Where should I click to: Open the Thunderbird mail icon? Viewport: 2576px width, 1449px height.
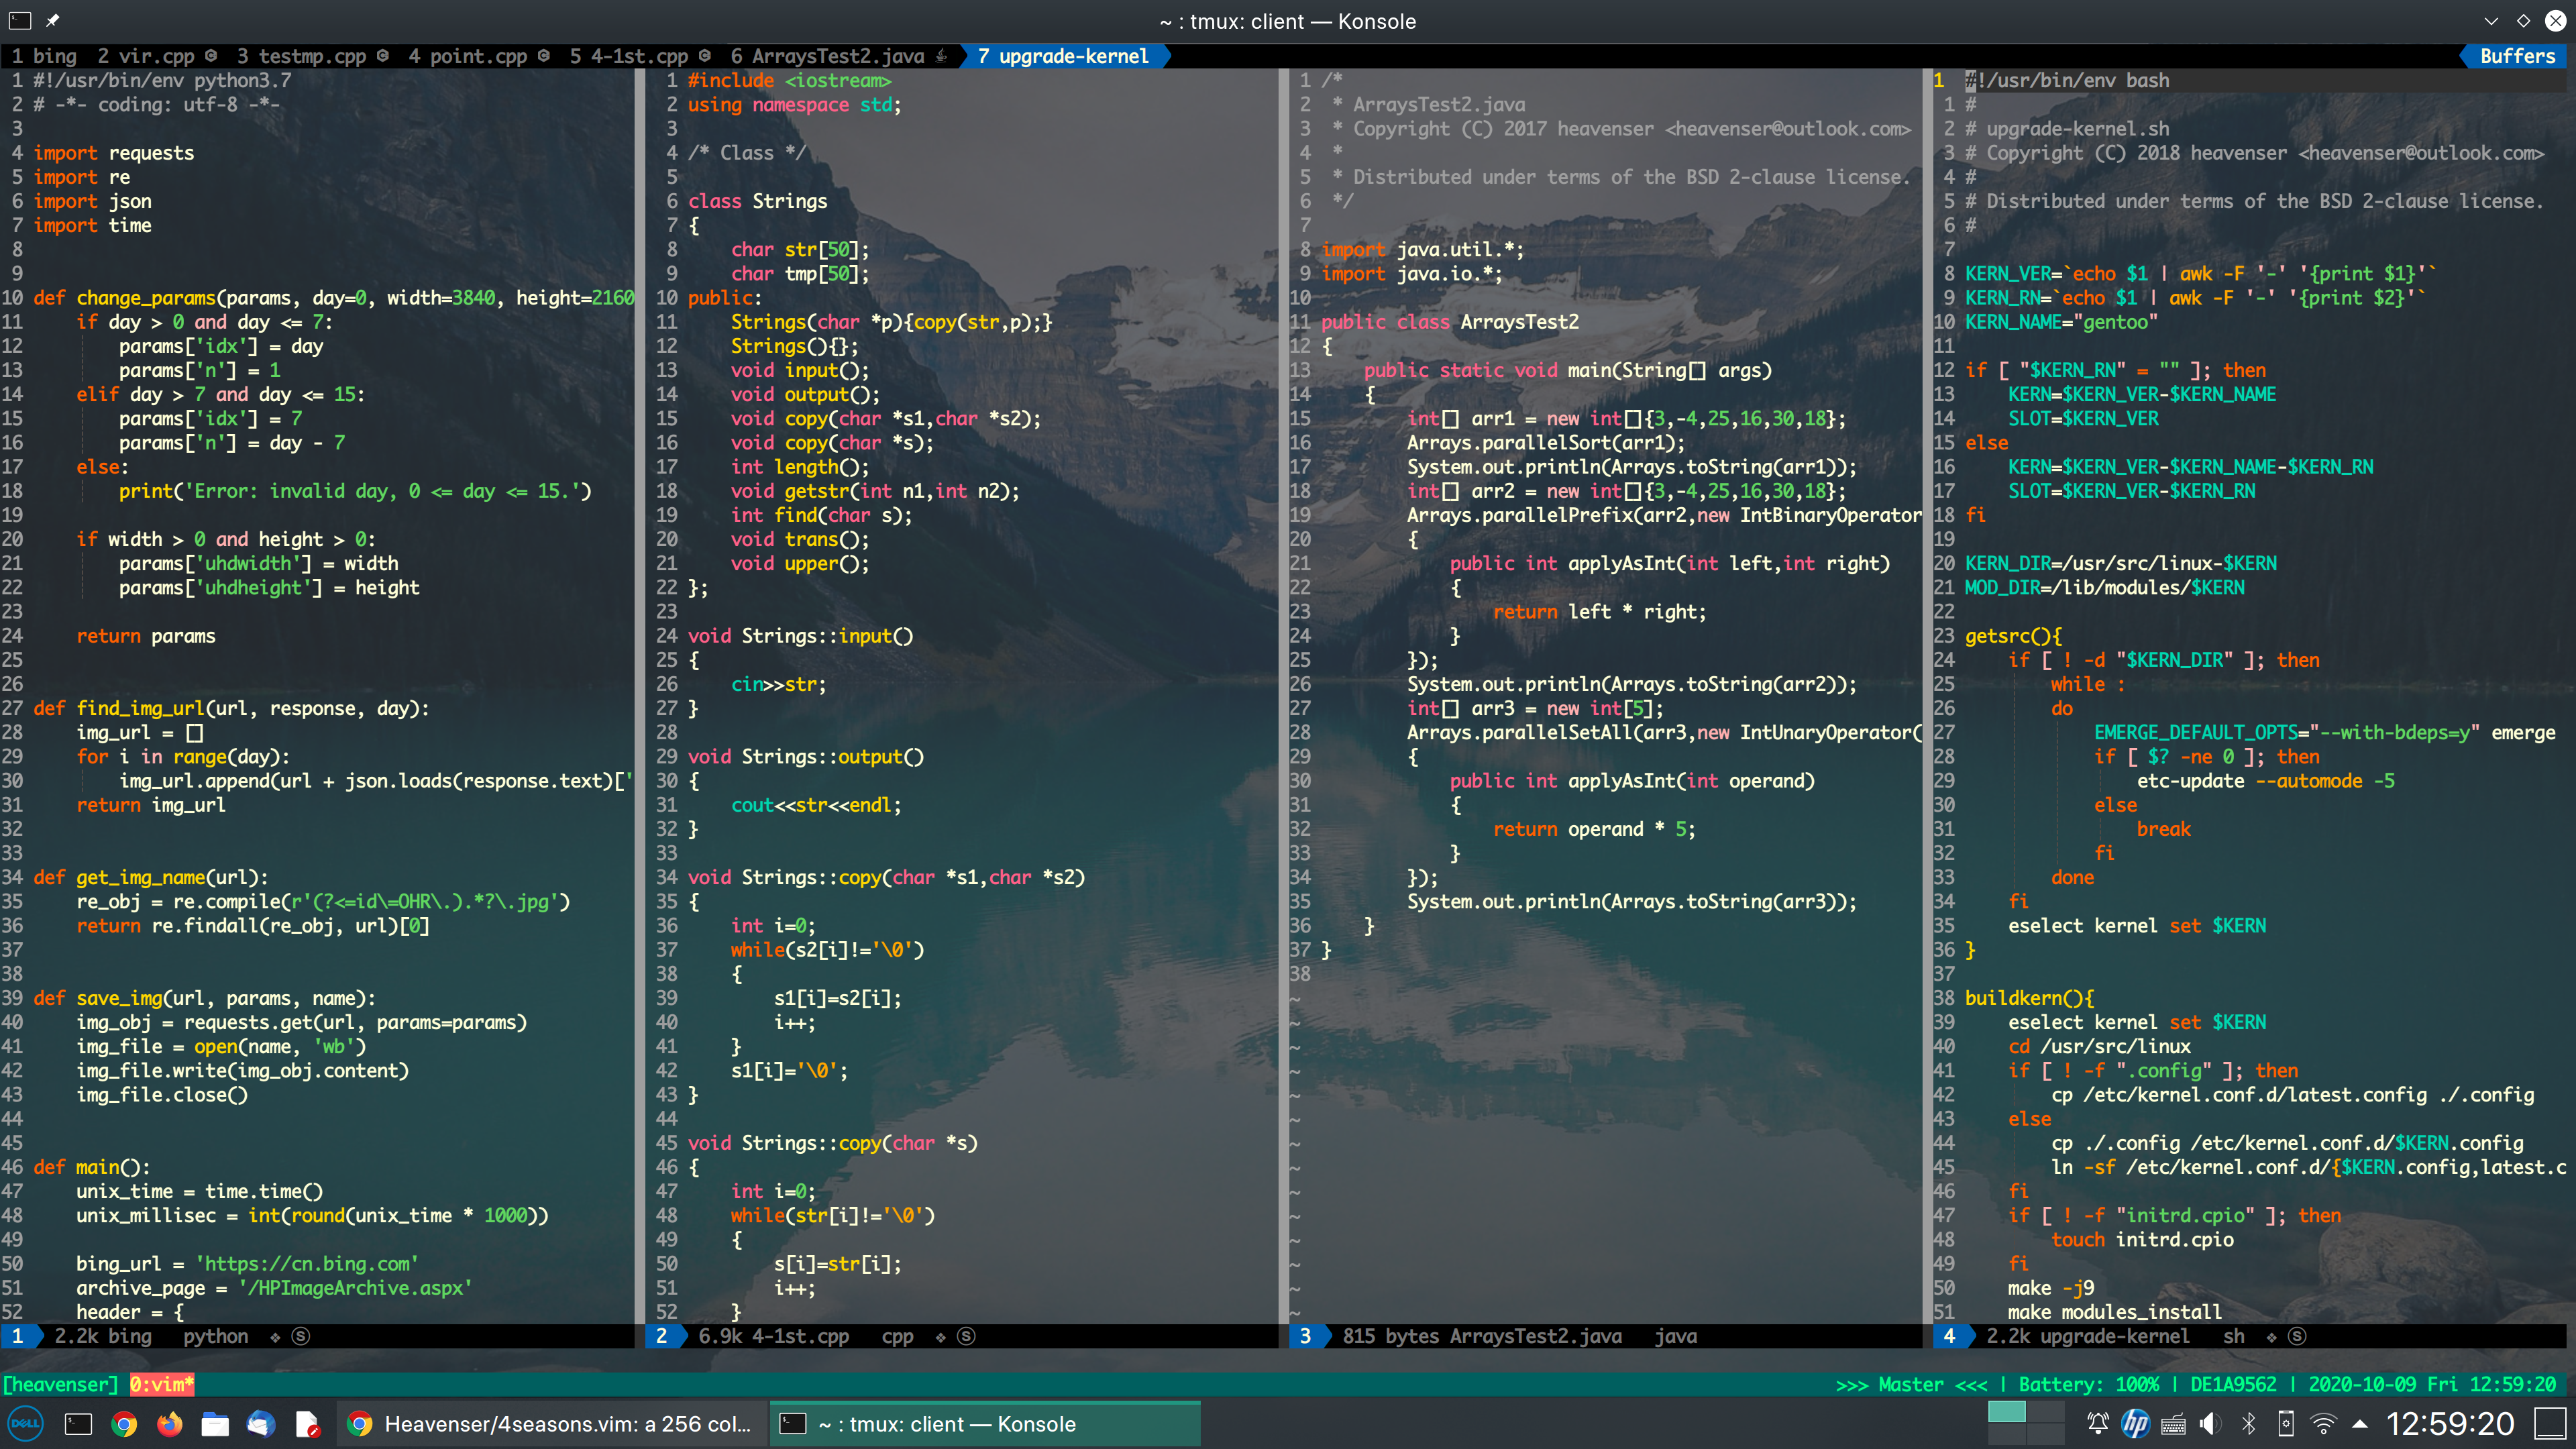tap(261, 1424)
